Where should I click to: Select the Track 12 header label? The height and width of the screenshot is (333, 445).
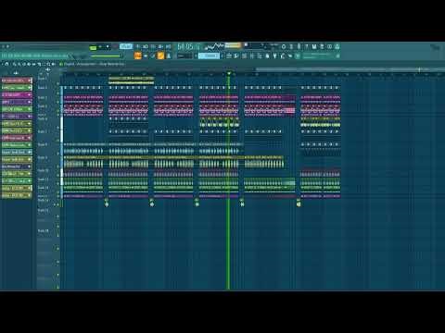click(43, 188)
